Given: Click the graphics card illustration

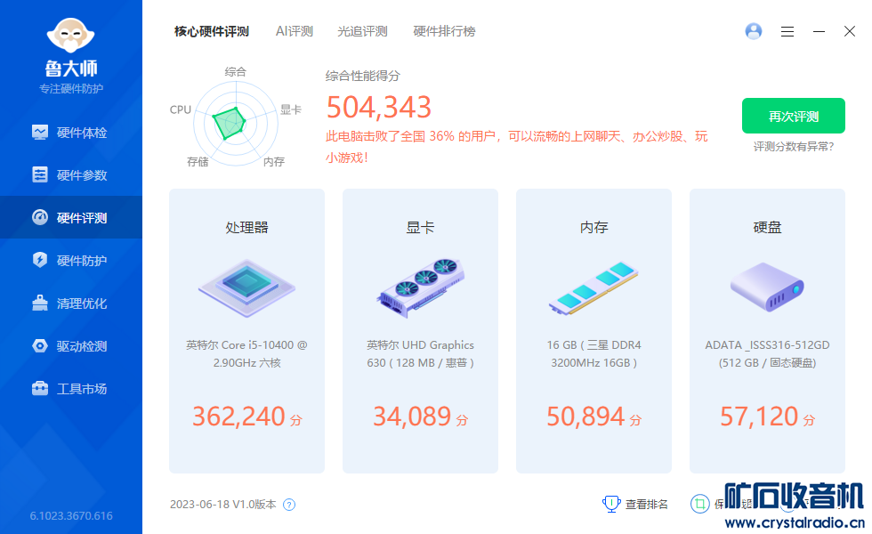Looking at the screenshot, I should (x=420, y=288).
